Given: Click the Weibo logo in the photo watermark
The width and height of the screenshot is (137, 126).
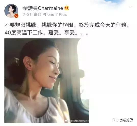Looking at the screenshot, I should pos(66,121).
